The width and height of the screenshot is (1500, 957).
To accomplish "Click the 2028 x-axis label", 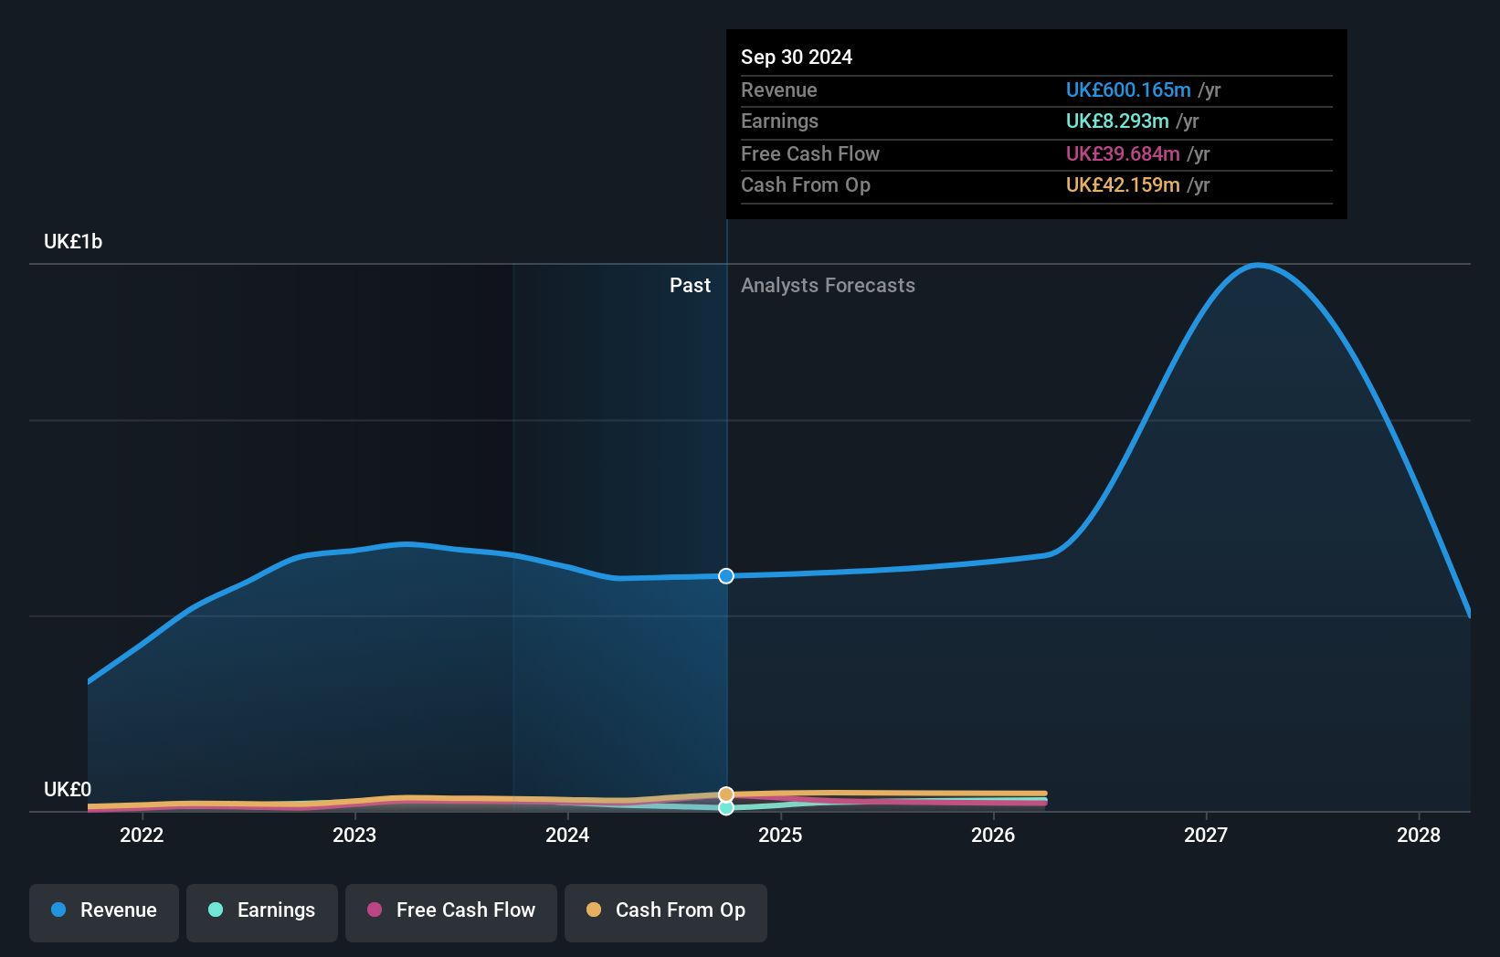I will [x=1419, y=836].
